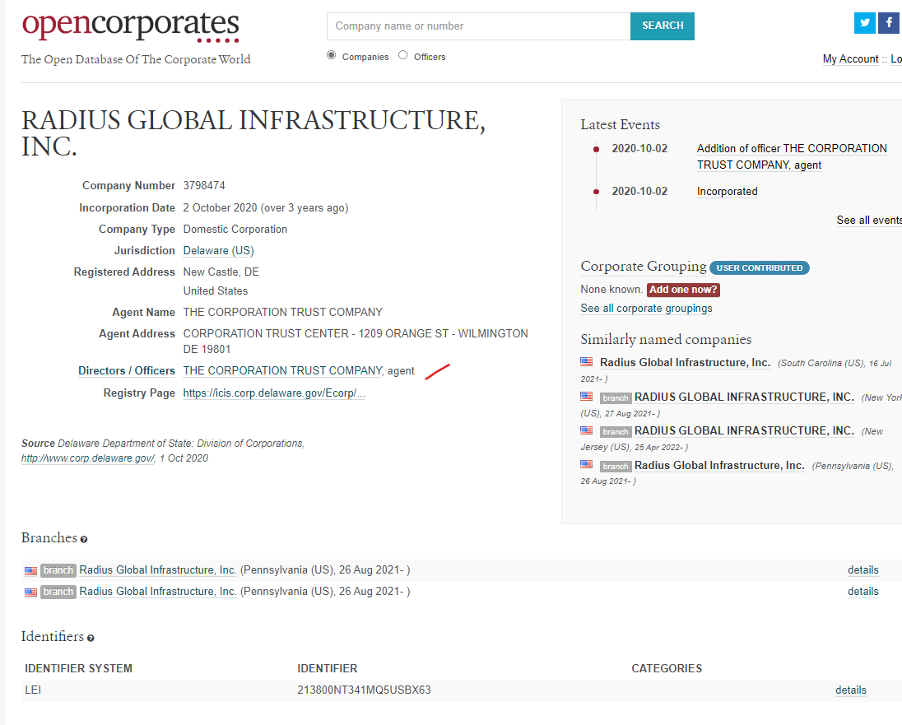Open the LEI identifier details link

[x=851, y=690]
